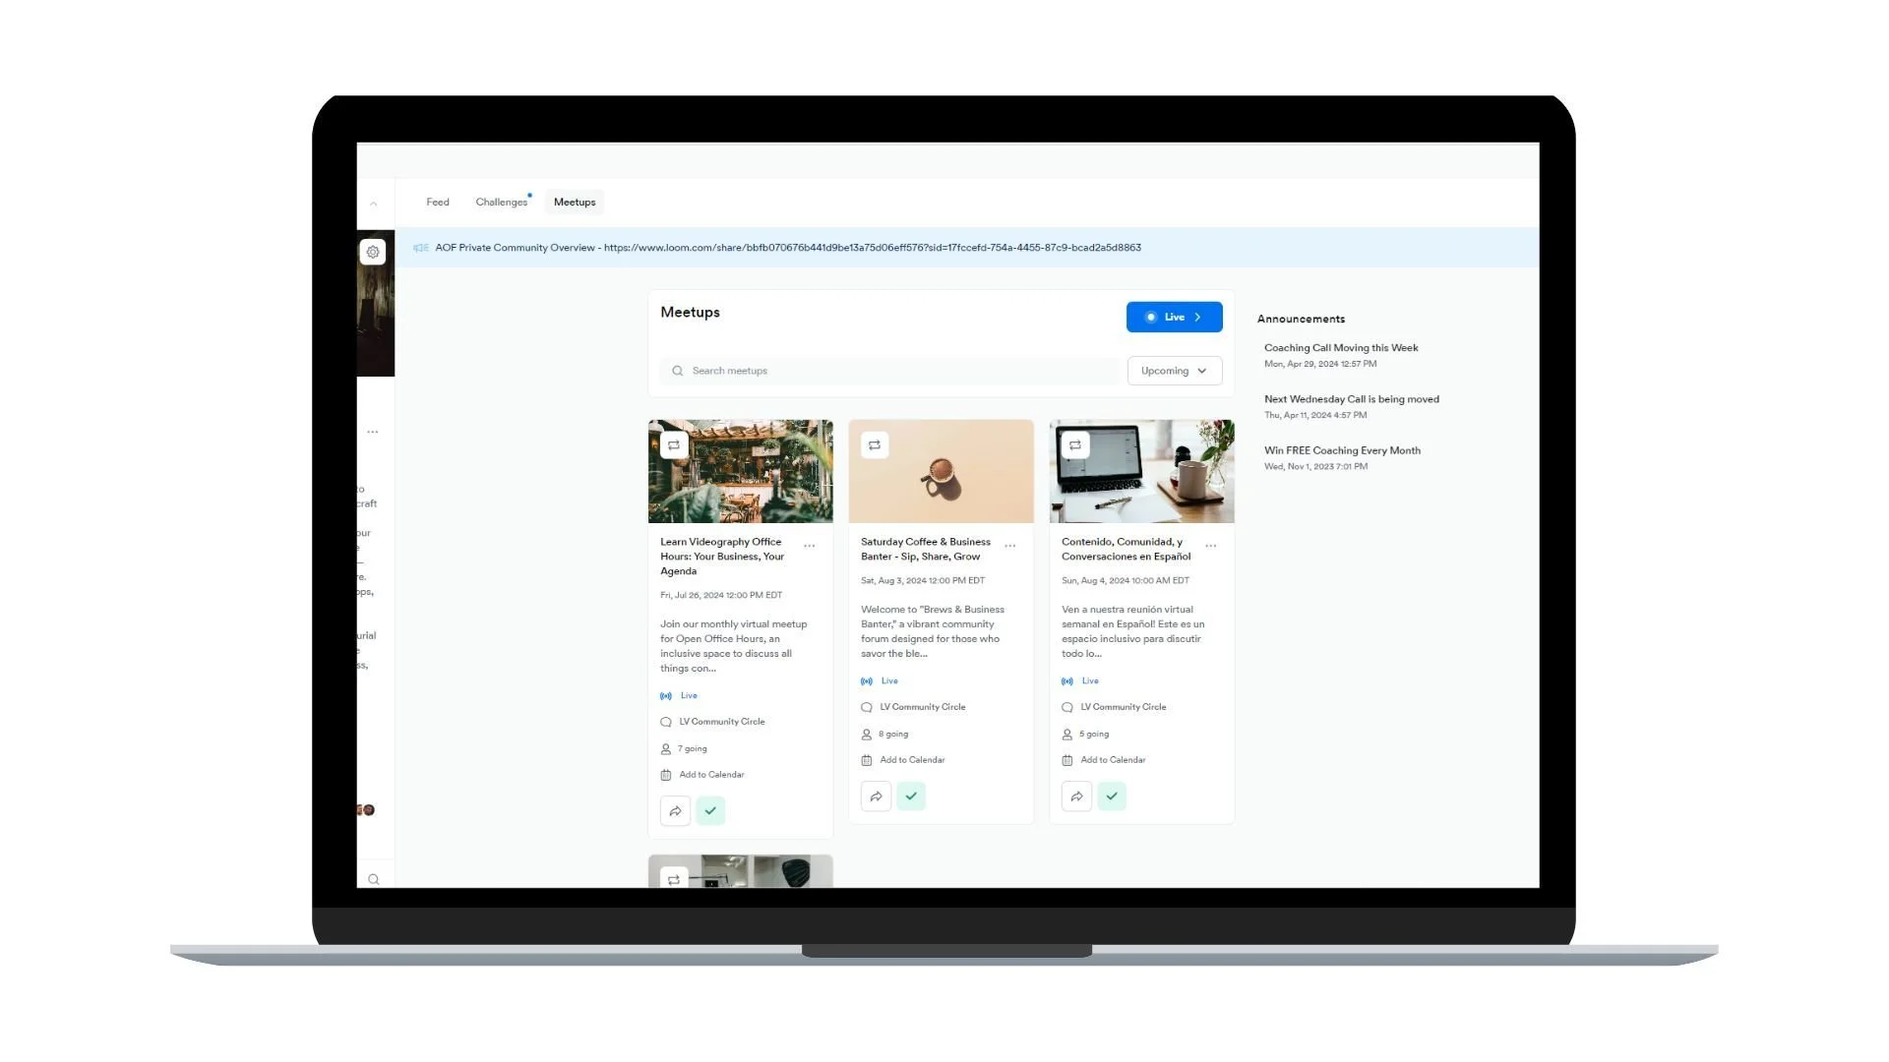
Task: Open three-dot menu on Learn Videography card
Action: [810, 546]
